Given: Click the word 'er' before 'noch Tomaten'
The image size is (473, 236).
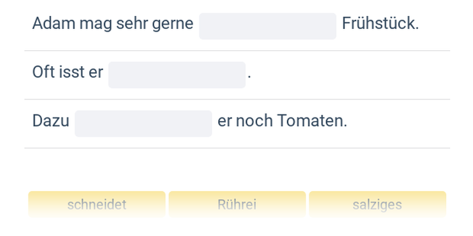Looking at the screenshot, I should [225, 122].
